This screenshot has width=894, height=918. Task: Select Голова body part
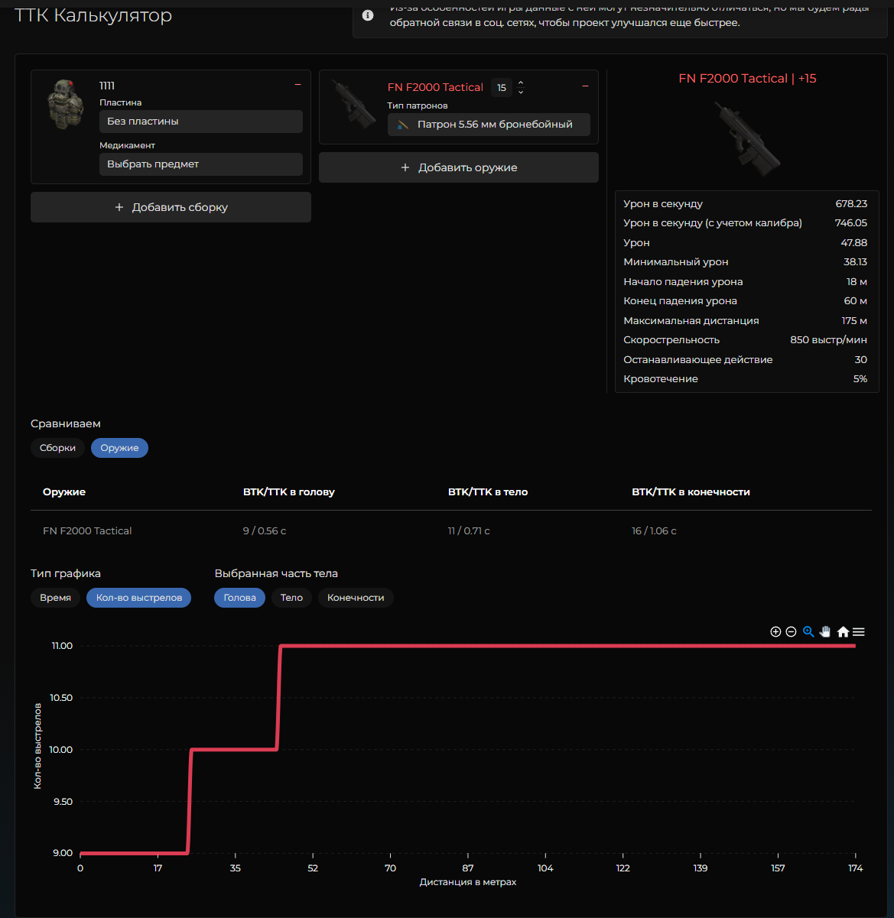[x=239, y=598]
